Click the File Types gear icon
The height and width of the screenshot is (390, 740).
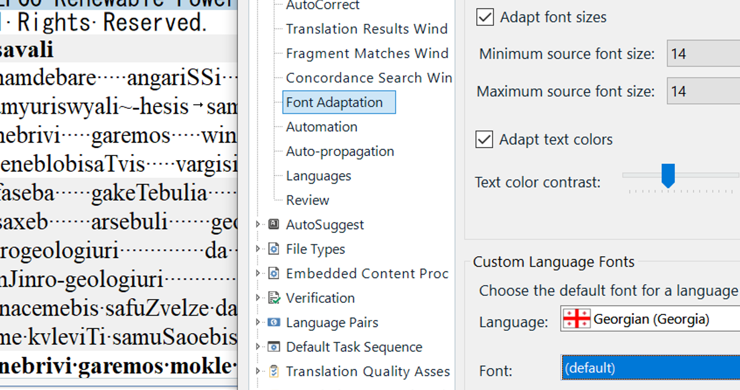tap(273, 249)
